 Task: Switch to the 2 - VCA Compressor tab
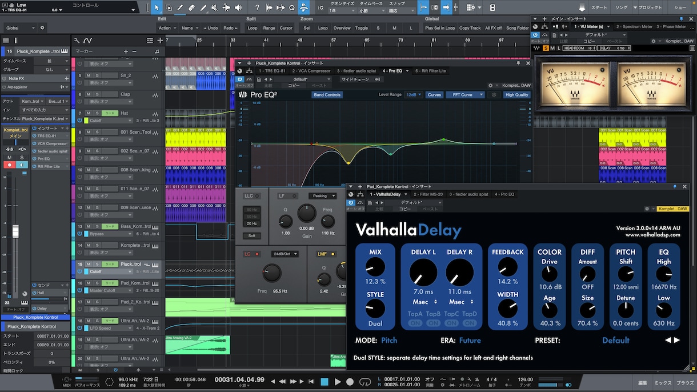[311, 71]
